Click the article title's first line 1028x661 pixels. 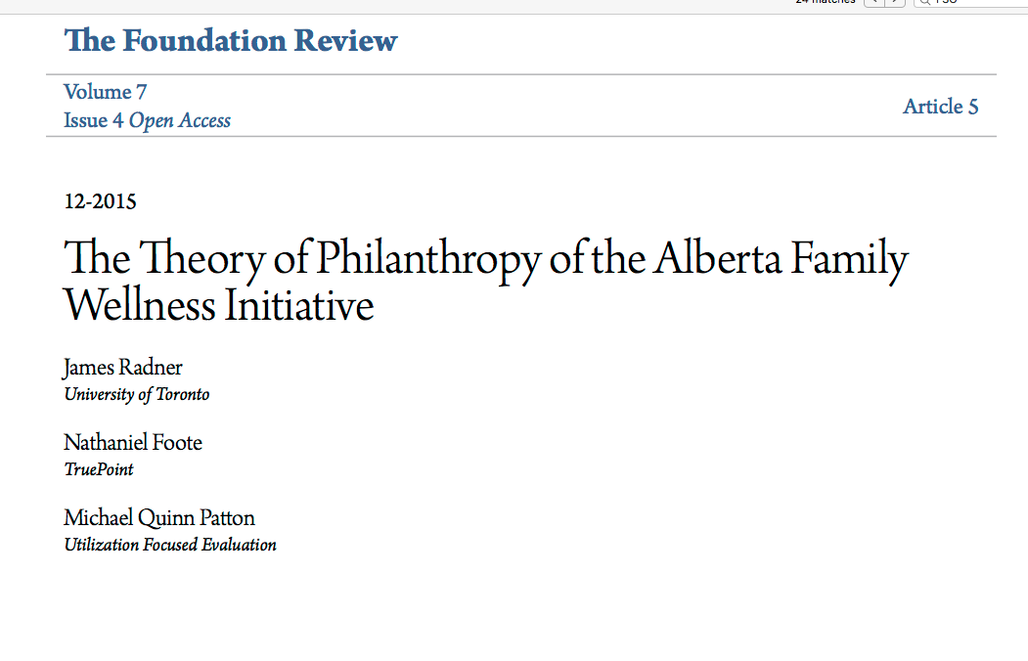(x=486, y=258)
